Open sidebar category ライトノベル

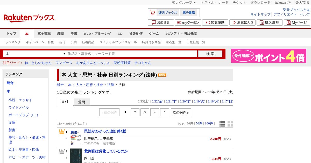coord(19,108)
